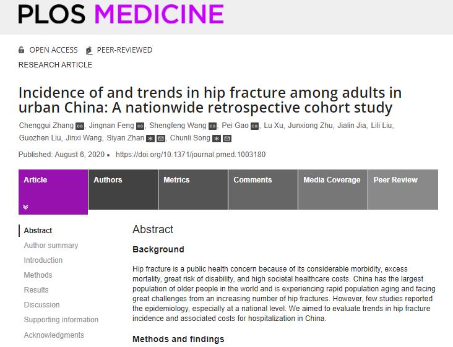Click equal-contribution icon beside Pei Gao
Viewport: 453px width, 347px height.
click(x=254, y=126)
